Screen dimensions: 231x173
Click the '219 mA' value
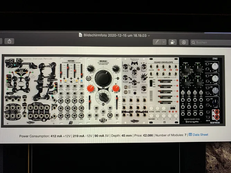[79, 136]
